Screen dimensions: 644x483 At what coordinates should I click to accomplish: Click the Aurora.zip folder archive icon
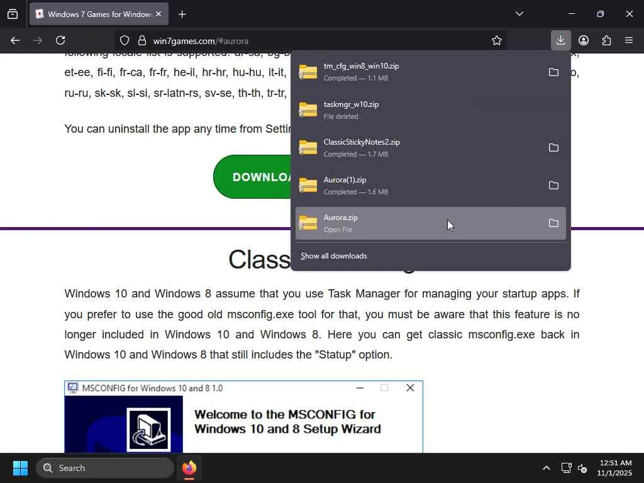click(x=308, y=223)
